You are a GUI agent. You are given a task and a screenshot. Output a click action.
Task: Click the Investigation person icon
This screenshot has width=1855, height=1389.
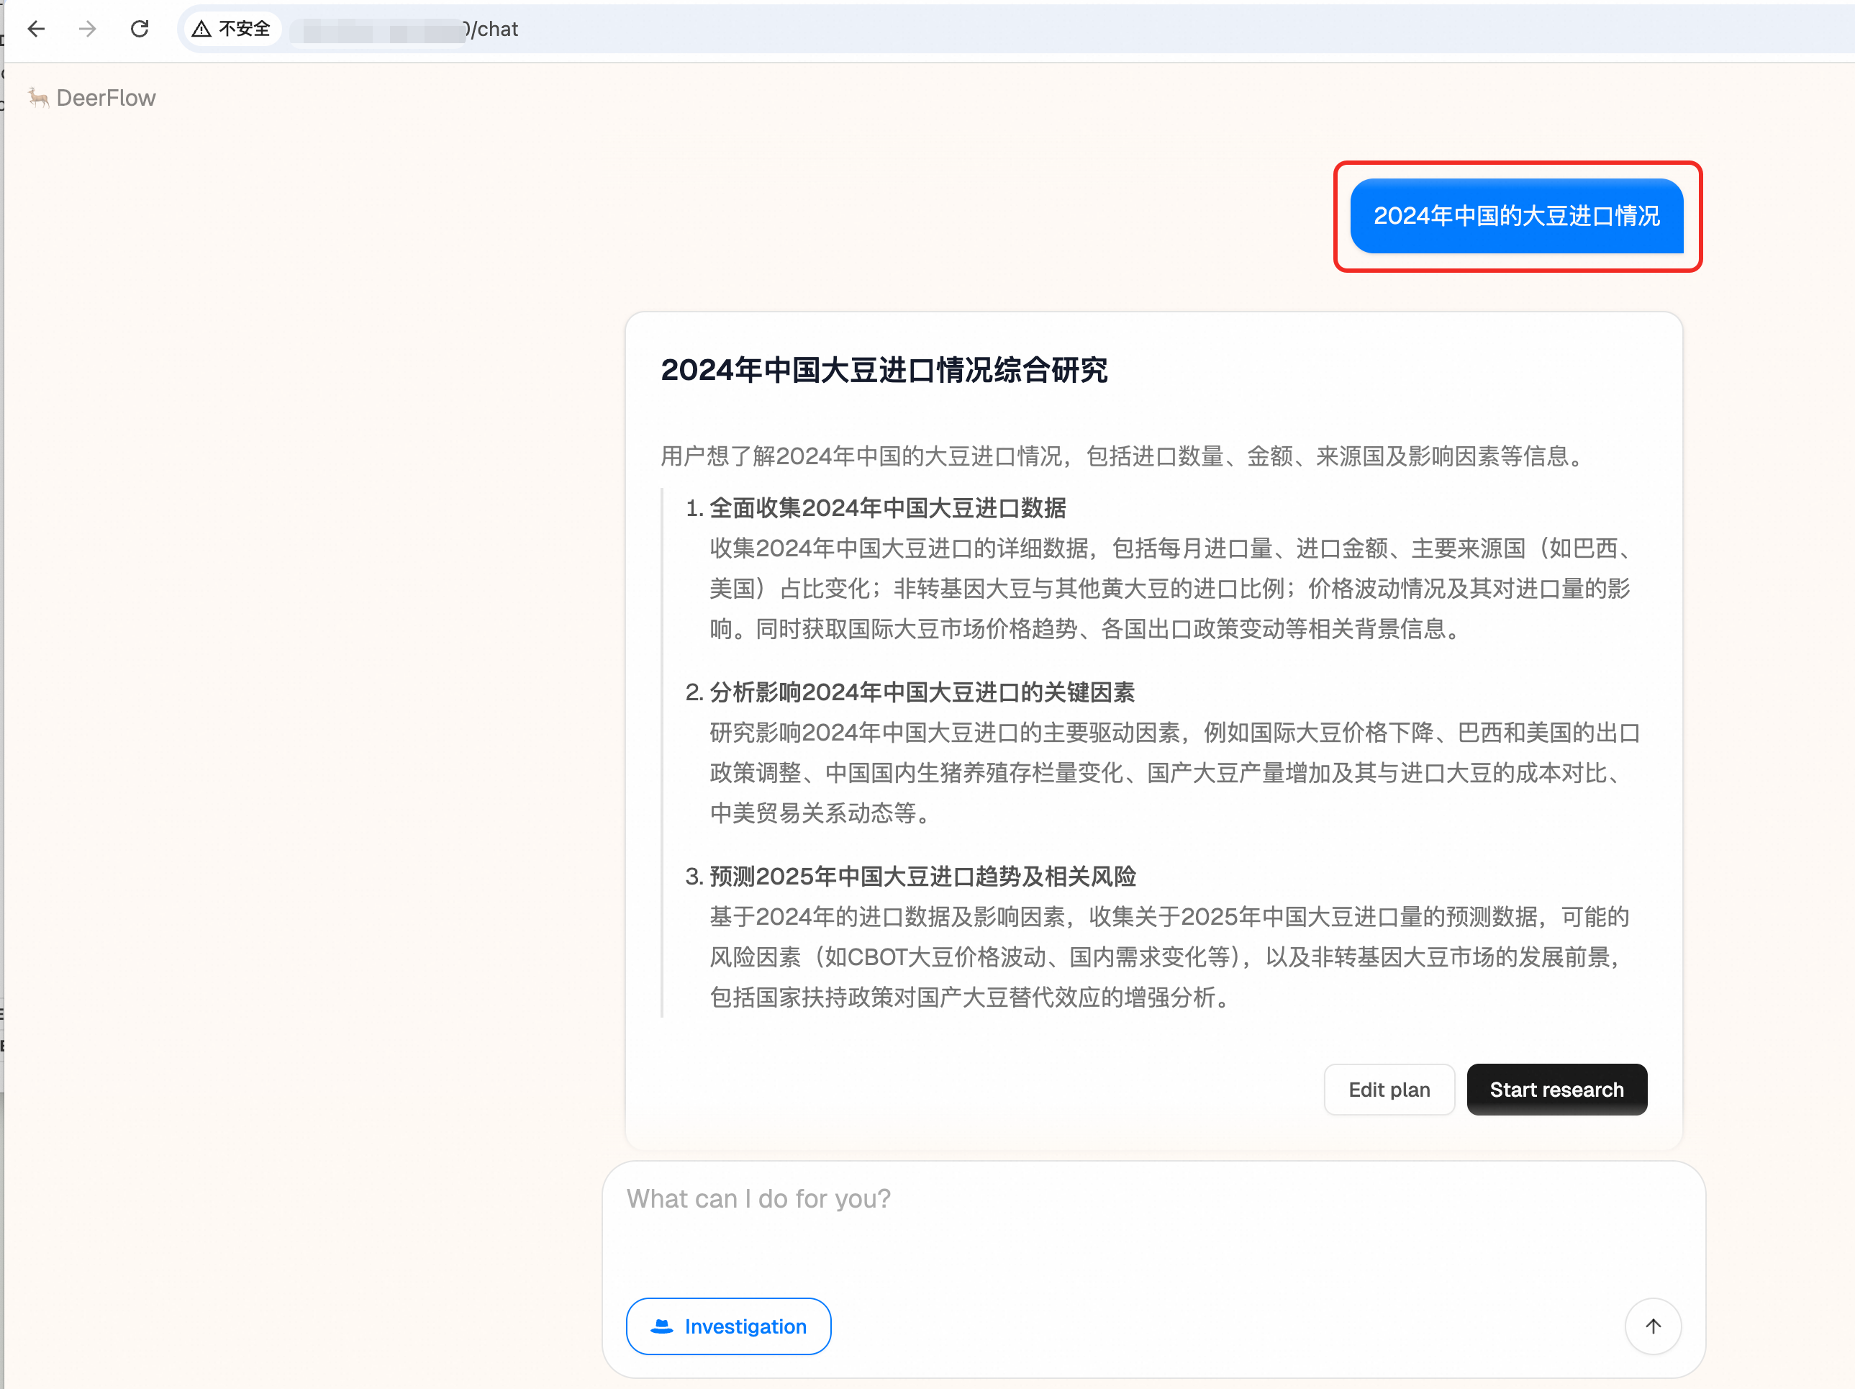[x=662, y=1326]
